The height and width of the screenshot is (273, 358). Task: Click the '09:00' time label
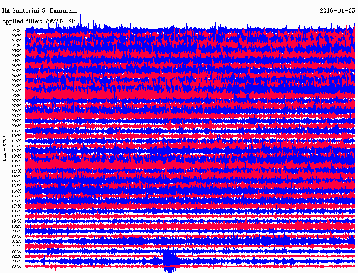pos(16,121)
